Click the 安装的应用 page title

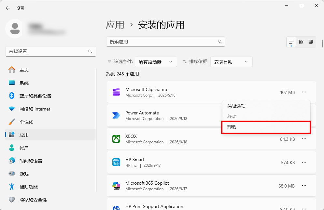pos(161,25)
